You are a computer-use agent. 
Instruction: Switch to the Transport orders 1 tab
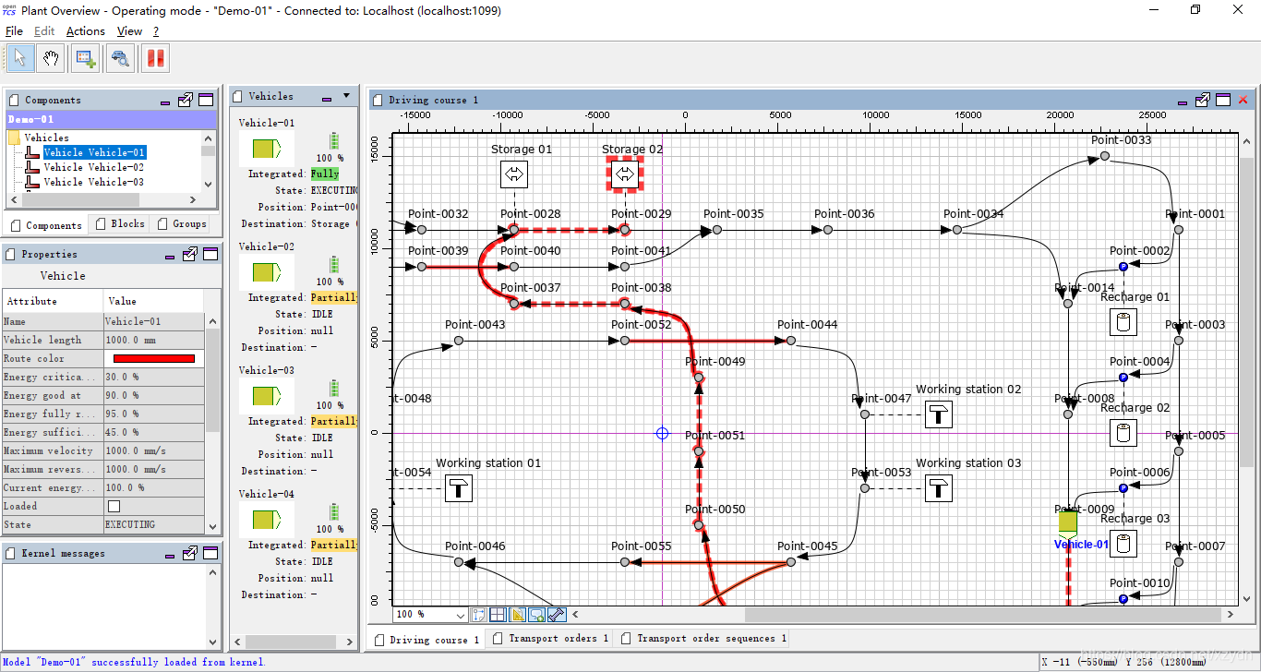click(x=550, y=638)
